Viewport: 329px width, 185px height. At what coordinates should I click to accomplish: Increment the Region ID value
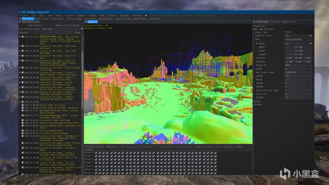310,65
